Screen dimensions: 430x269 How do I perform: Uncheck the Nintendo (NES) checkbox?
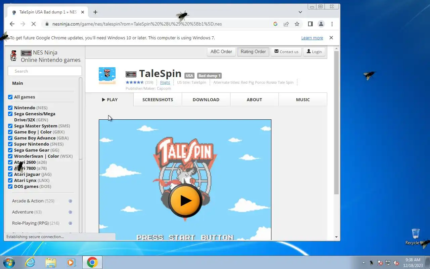pyautogui.click(x=10, y=108)
